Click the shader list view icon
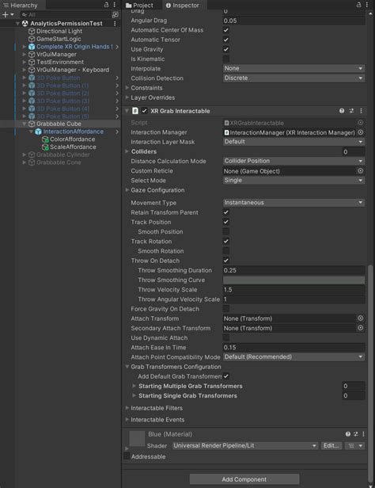This screenshot has width=375, height=488. point(355,446)
